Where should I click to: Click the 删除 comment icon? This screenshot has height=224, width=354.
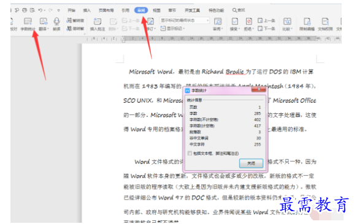pos(113,21)
